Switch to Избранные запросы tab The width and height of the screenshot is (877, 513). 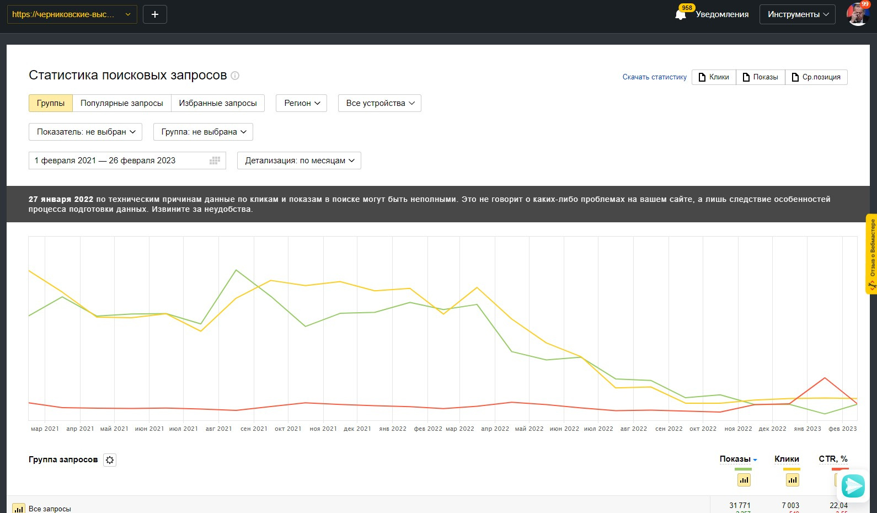(x=218, y=103)
